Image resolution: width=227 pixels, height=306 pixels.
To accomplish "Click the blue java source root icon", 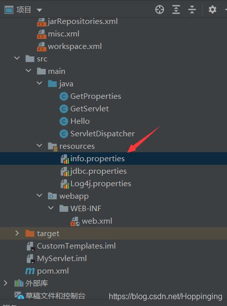I will click(52, 84).
